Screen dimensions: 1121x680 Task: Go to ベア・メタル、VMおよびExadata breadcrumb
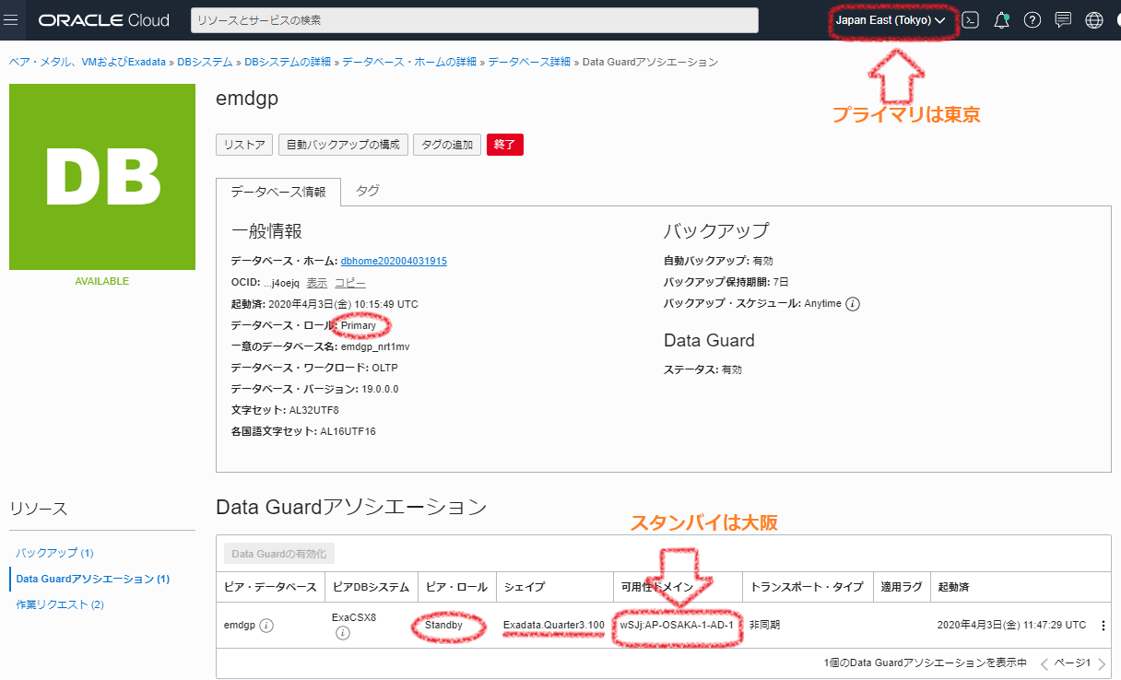click(88, 62)
